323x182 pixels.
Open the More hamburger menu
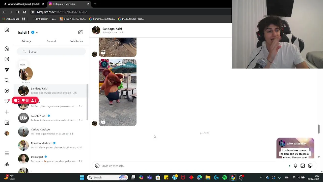[x=7, y=153]
